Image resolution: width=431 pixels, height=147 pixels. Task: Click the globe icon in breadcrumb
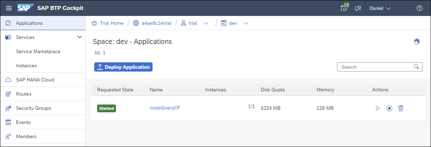click(x=136, y=23)
